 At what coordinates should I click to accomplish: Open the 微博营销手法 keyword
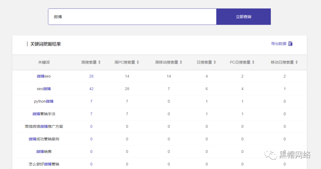44,114
